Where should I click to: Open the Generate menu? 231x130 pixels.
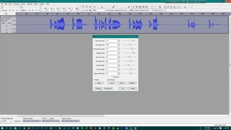(30, 4)
